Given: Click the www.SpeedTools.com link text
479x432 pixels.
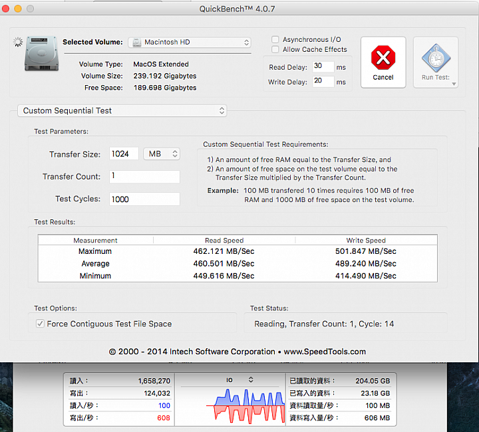Looking at the screenshot, I should (325, 352).
